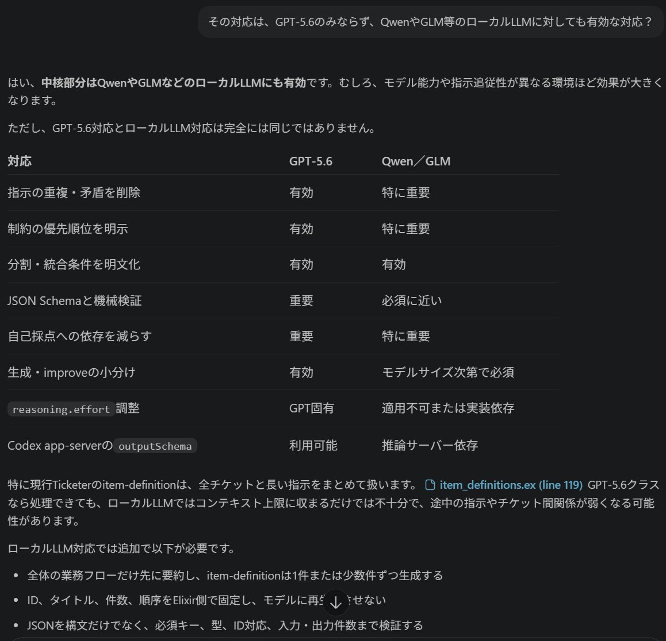
Task: Click the row label JSON Schemaと機械検証
Action: click(74, 300)
